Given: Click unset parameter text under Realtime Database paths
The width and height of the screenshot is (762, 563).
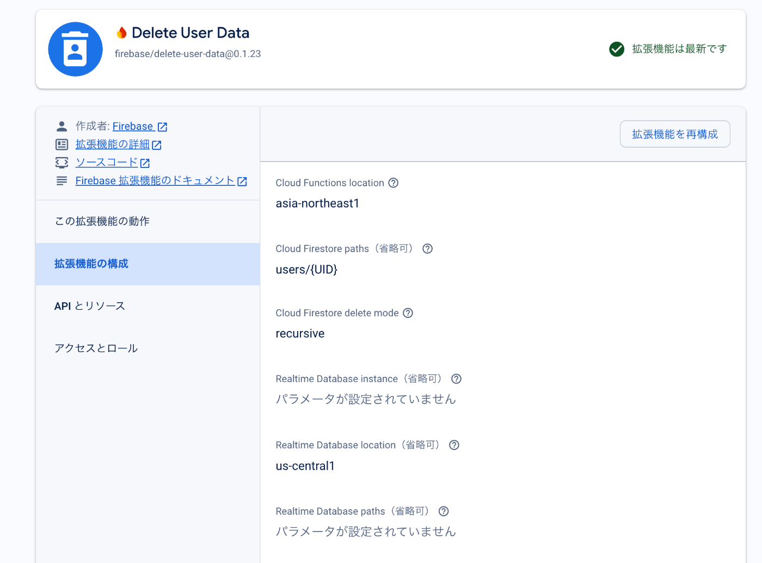Looking at the screenshot, I should (366, 531).
